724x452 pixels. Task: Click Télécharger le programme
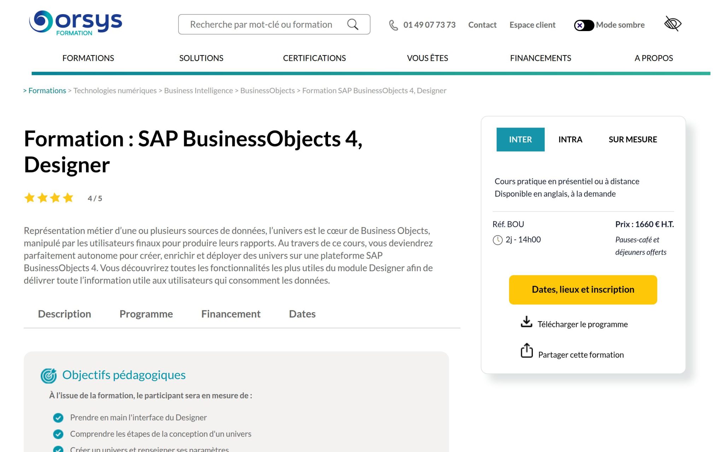pos(583,324)
